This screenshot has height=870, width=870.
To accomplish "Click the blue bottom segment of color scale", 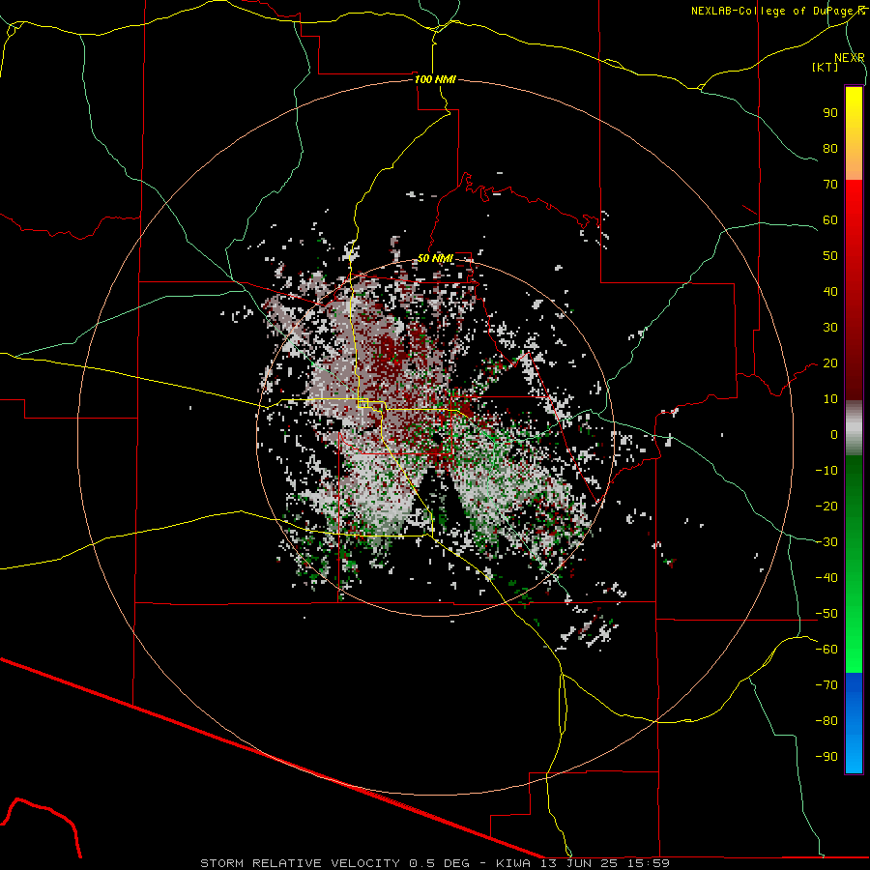I will coord(854,723).
